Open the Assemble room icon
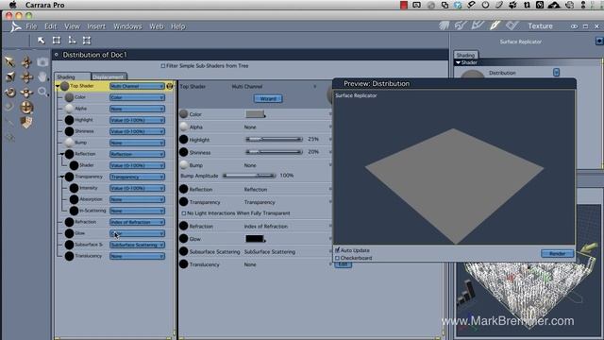604x340 pixels. point(444,25)
